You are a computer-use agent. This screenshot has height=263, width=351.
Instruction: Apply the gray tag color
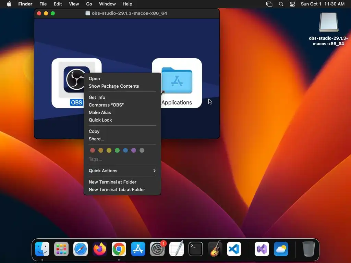point(142,150)
